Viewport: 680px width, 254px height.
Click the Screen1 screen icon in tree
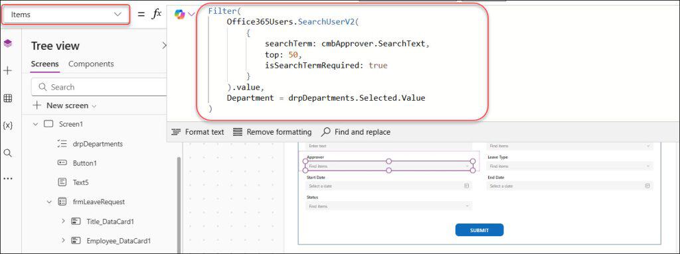[x=48, y=125]
